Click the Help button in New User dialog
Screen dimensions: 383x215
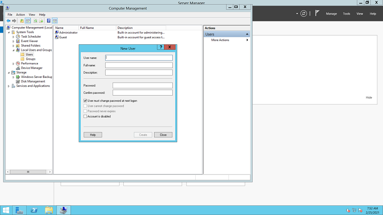pos(93,135)
